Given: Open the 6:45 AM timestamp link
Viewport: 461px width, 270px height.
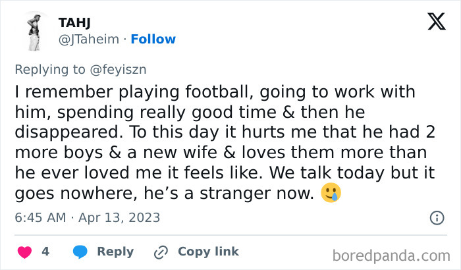Looking at the screenshot, I should [41, 217].
